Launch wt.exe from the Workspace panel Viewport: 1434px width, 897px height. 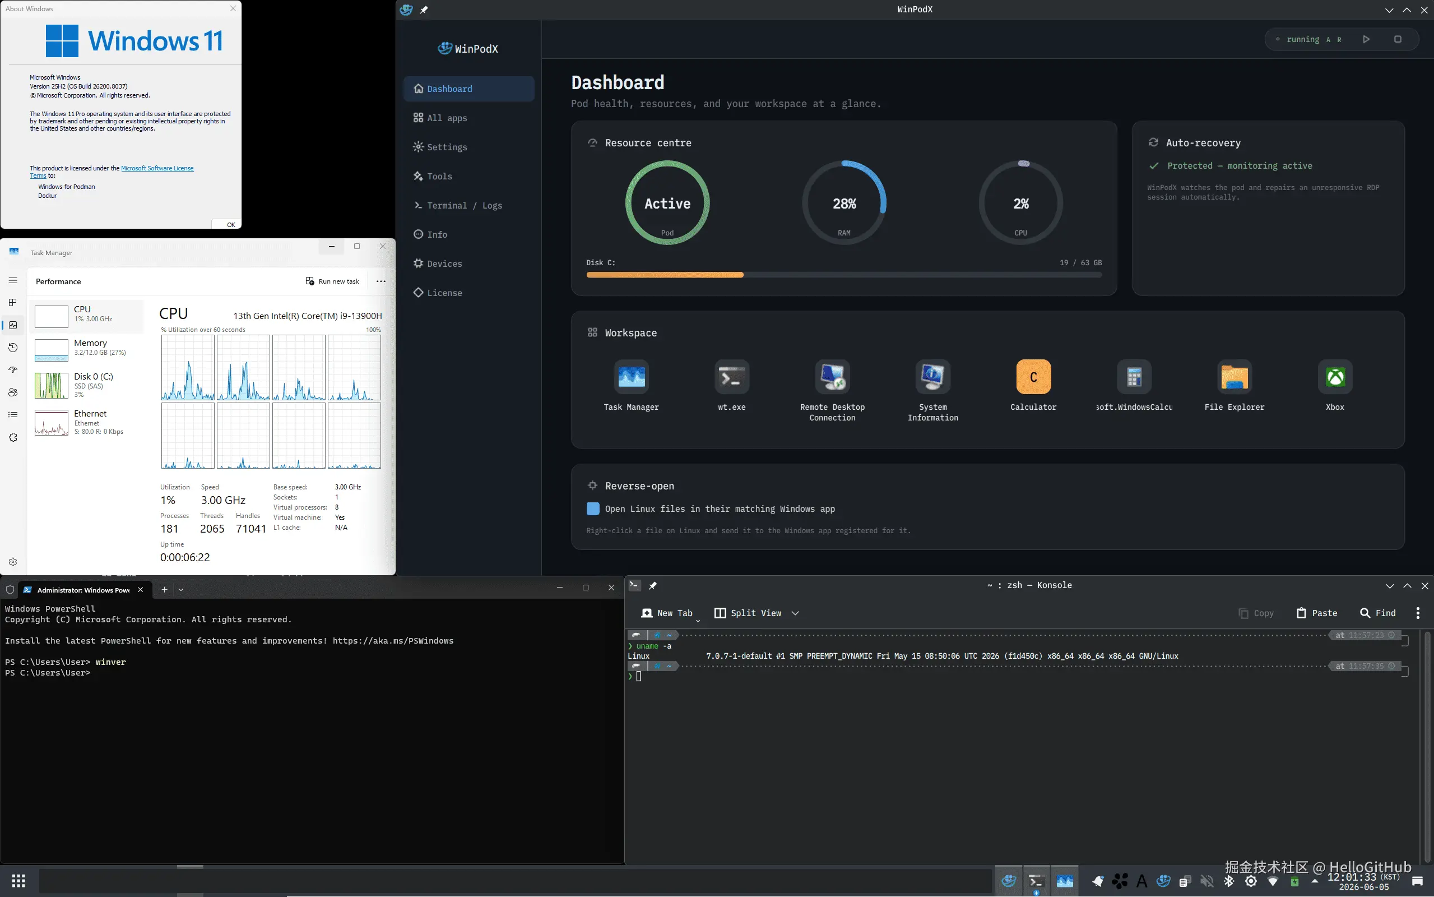[731, 385]
